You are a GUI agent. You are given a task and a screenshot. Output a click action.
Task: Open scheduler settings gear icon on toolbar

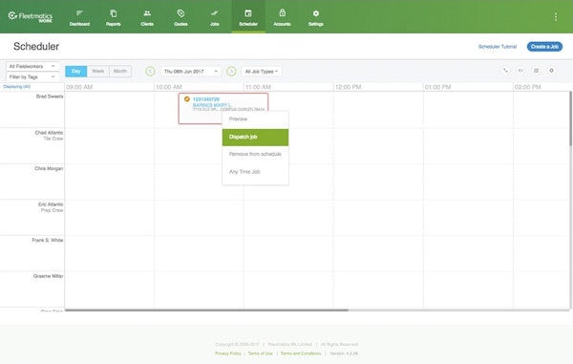click(x=551, y=71)
